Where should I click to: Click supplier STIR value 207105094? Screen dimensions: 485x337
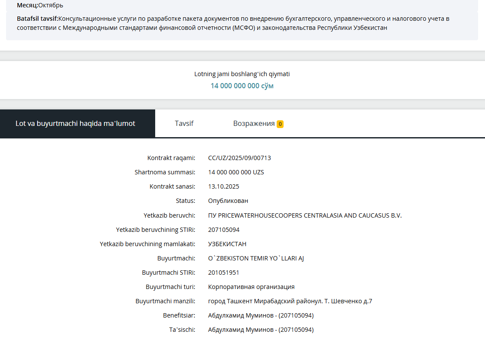tap(223, 230)
